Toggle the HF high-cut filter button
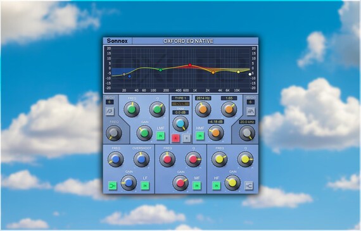Image resolution: width=361 pixels, height=231 pixels. 251,111
